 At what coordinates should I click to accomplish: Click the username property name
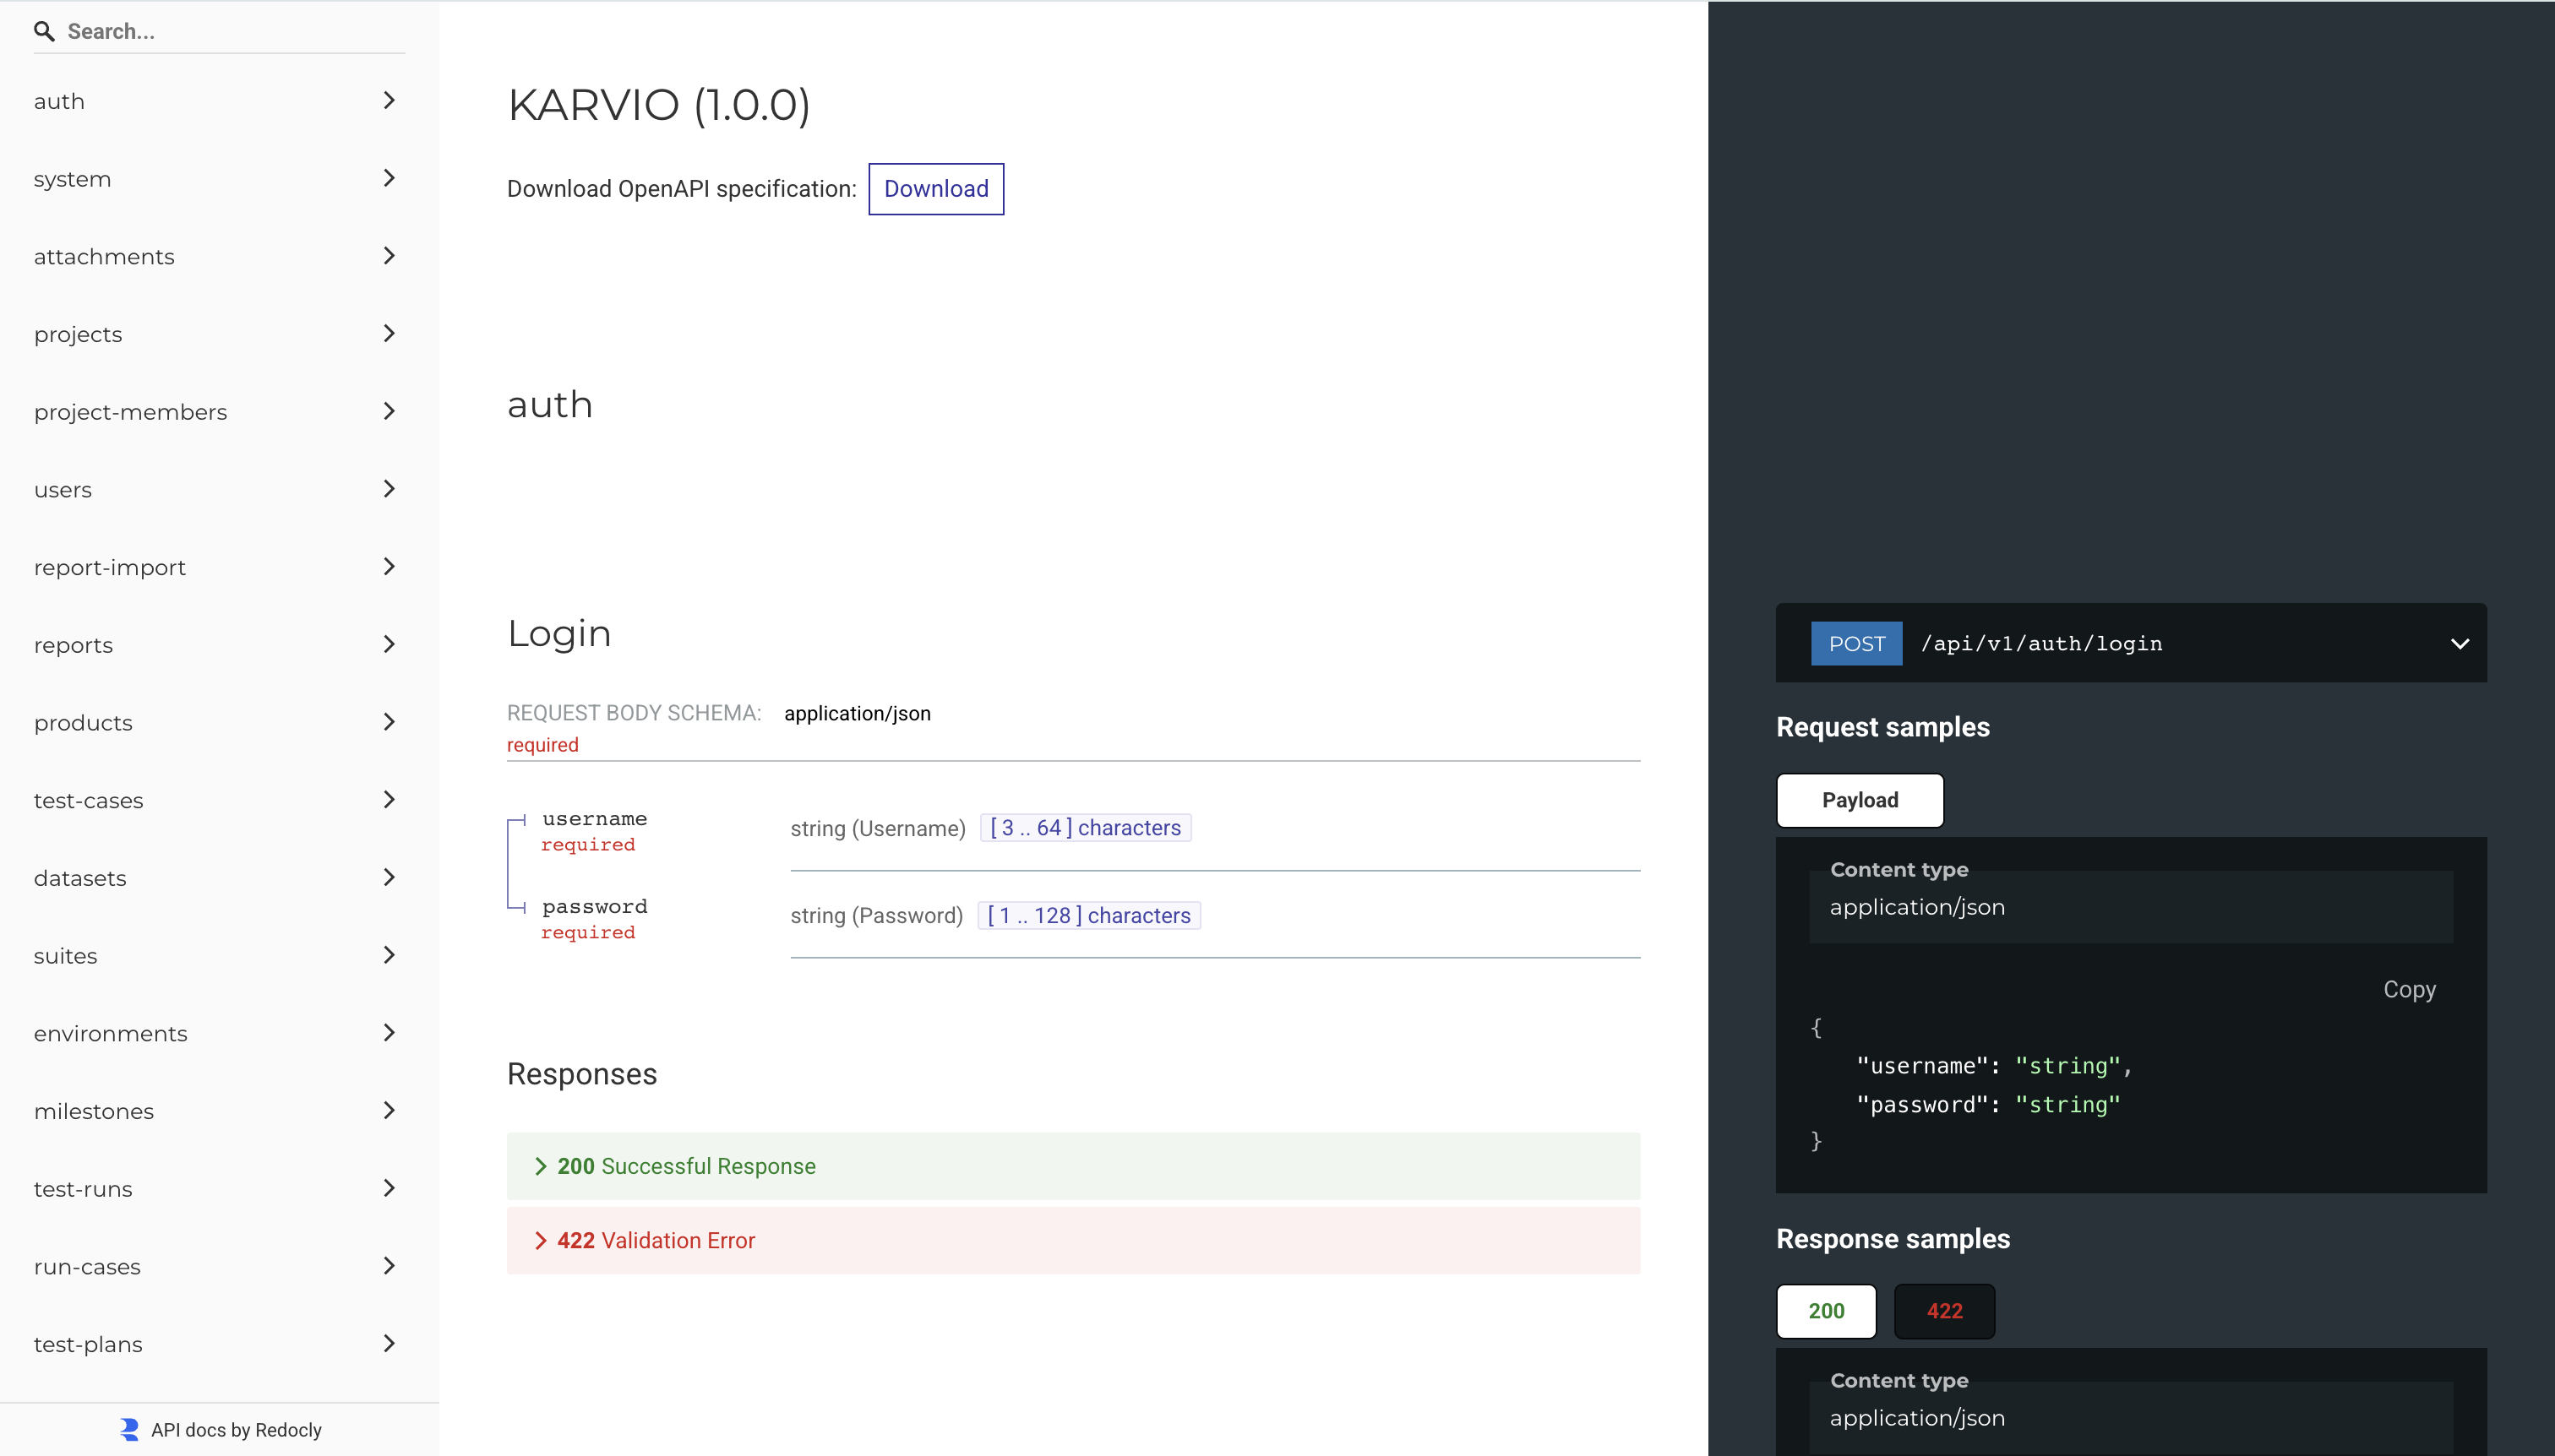click(x=594, y=818)
